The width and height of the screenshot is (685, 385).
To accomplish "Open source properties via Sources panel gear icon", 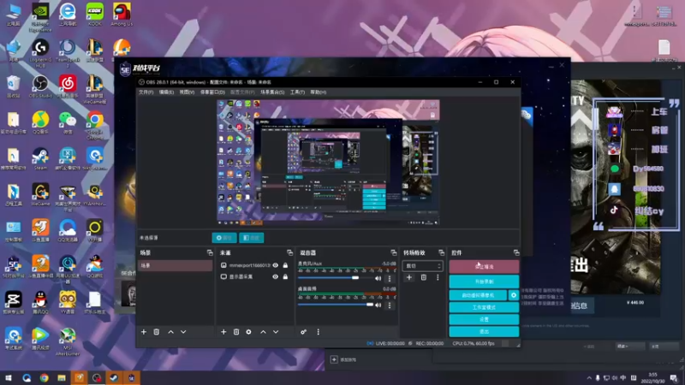I will (x=248, y=332).
